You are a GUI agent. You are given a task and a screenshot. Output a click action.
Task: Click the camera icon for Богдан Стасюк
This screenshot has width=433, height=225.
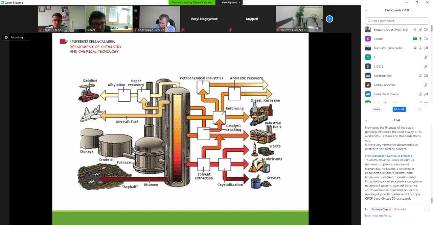coord(426,30)
